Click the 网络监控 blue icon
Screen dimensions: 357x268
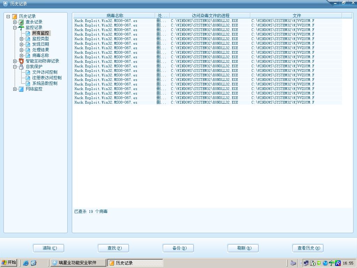[21, 89]
